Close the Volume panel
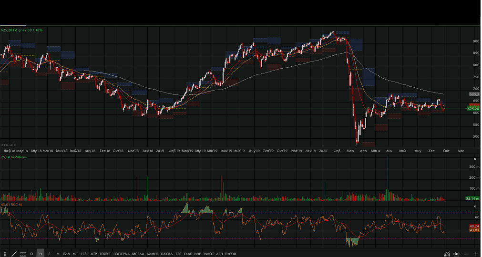This screenshot has width=482, height=257. tap(474, 159)
